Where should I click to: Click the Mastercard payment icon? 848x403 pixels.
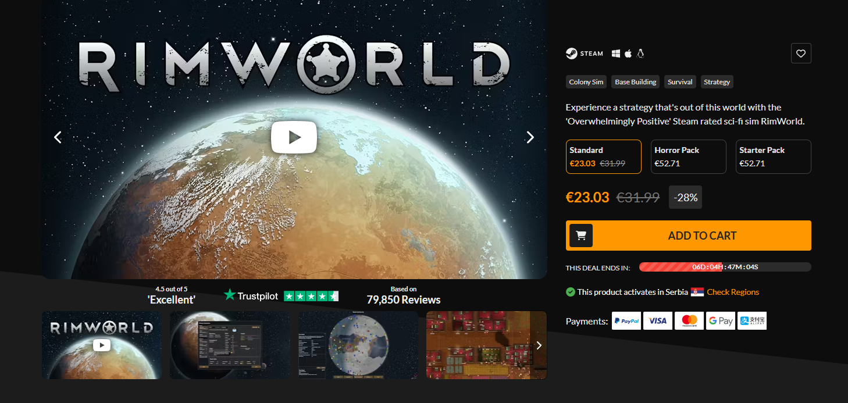[689, 321]
